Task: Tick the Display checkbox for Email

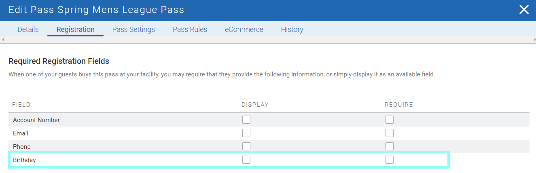Action: coord(246,133)
